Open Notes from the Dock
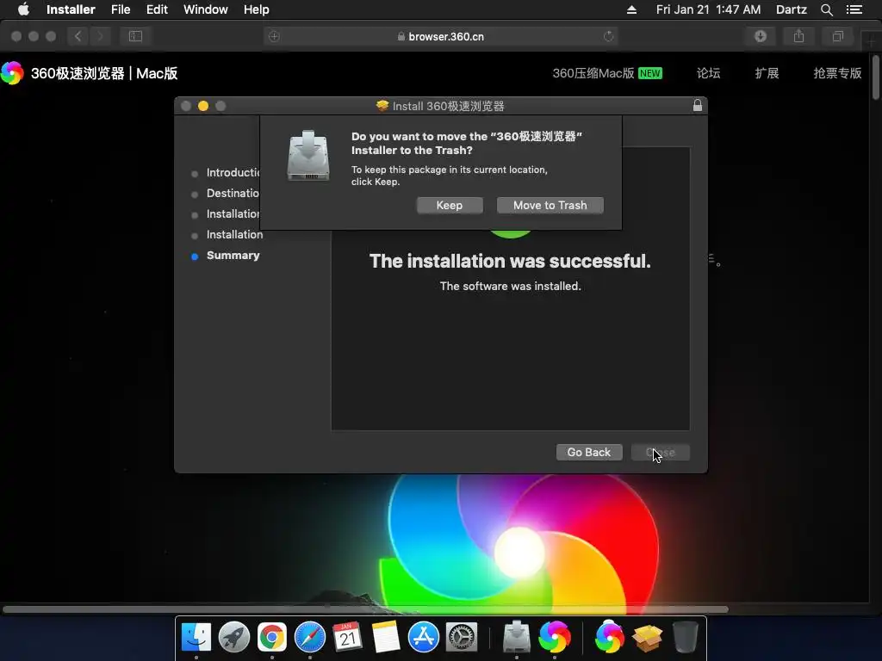 pos(385,637)
